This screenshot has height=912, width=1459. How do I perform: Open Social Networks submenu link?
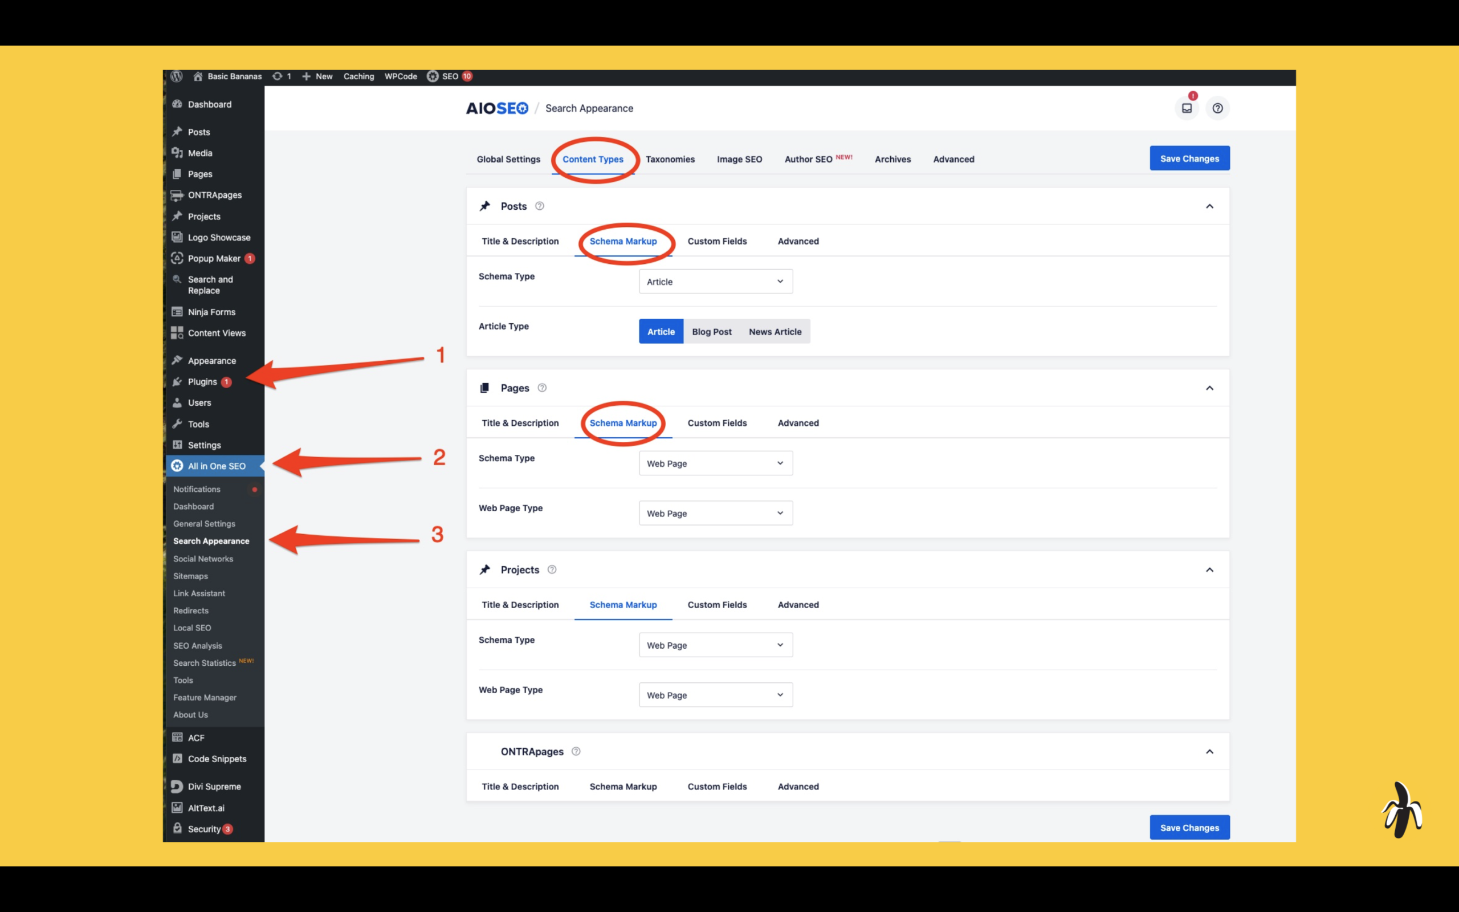click(x=203, y=559)
